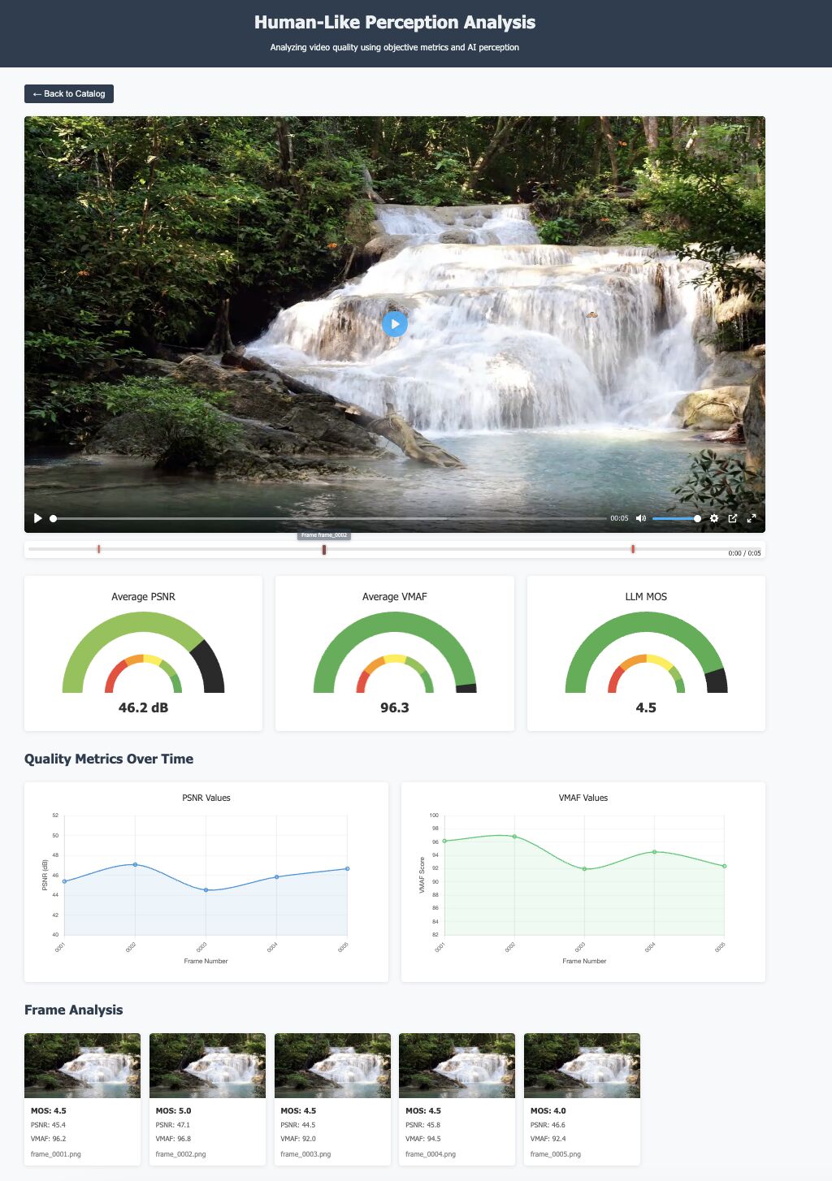Screen dimensions: 832x1181
Task: Select the frame_0002.png thumbnail with MOS 5.0
Action: (207, 1065)
